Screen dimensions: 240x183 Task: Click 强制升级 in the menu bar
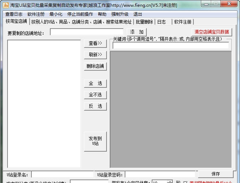120,14
